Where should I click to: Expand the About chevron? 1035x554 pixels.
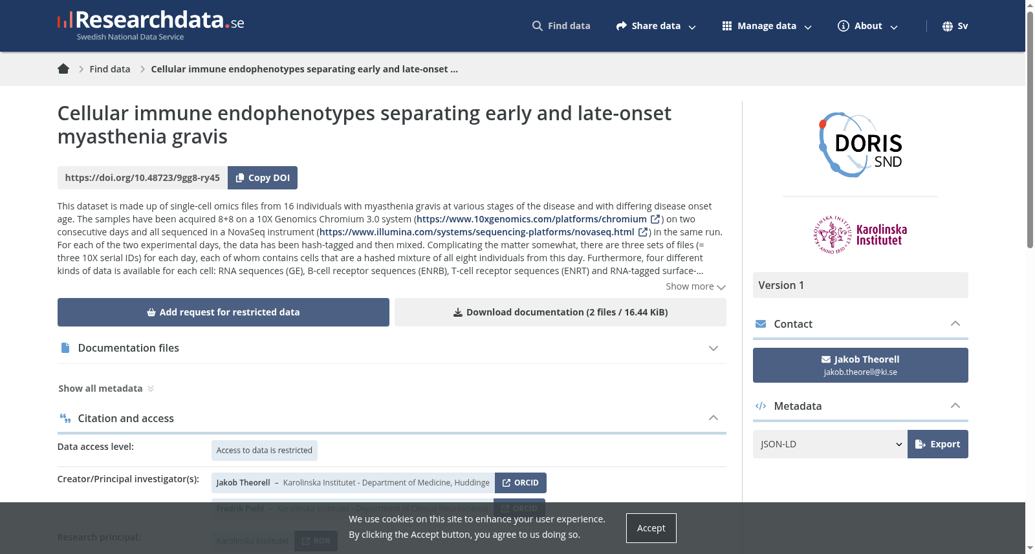[x=894, y=27]
